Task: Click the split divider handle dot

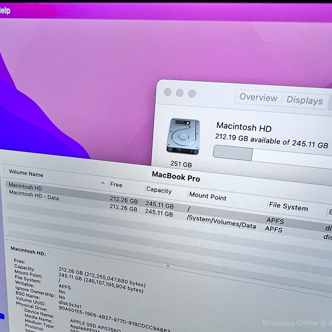Action: 168,266
